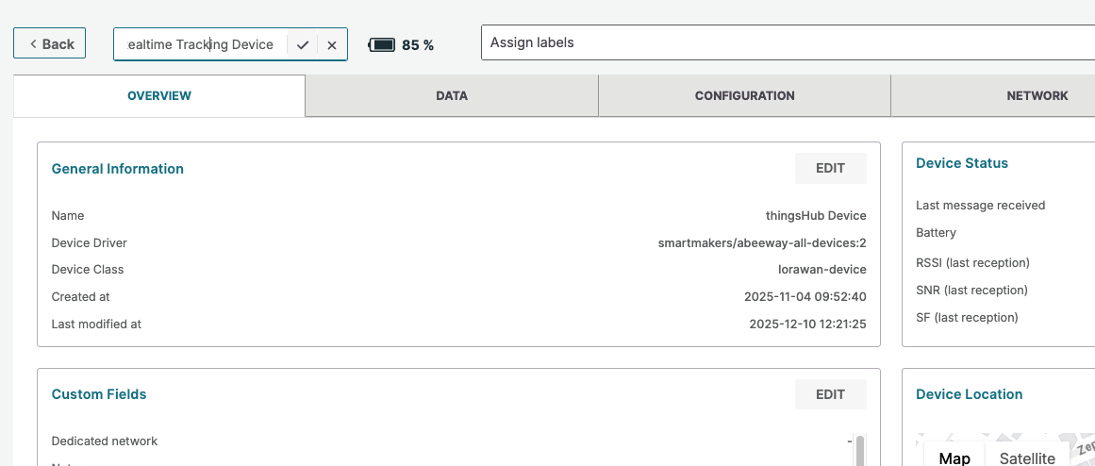Open the Configuration tab
Screen dimensions: 1095x466
[x=744, y=95]
